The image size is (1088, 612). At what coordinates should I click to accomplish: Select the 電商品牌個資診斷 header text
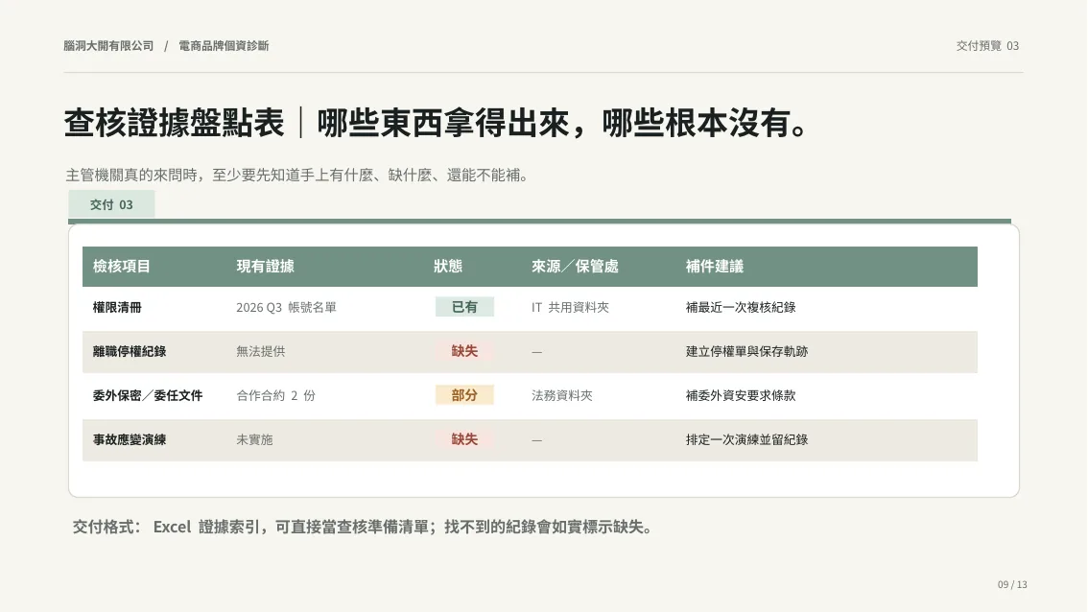tap(224, 46)
